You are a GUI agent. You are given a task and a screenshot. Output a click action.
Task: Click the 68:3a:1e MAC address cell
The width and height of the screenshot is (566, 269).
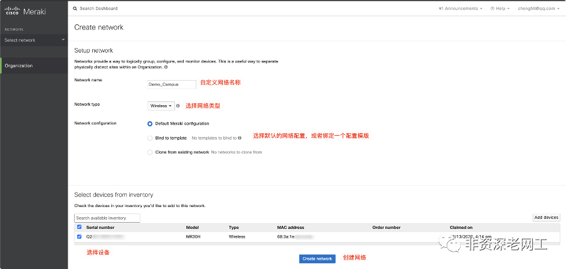pos(294,237)
